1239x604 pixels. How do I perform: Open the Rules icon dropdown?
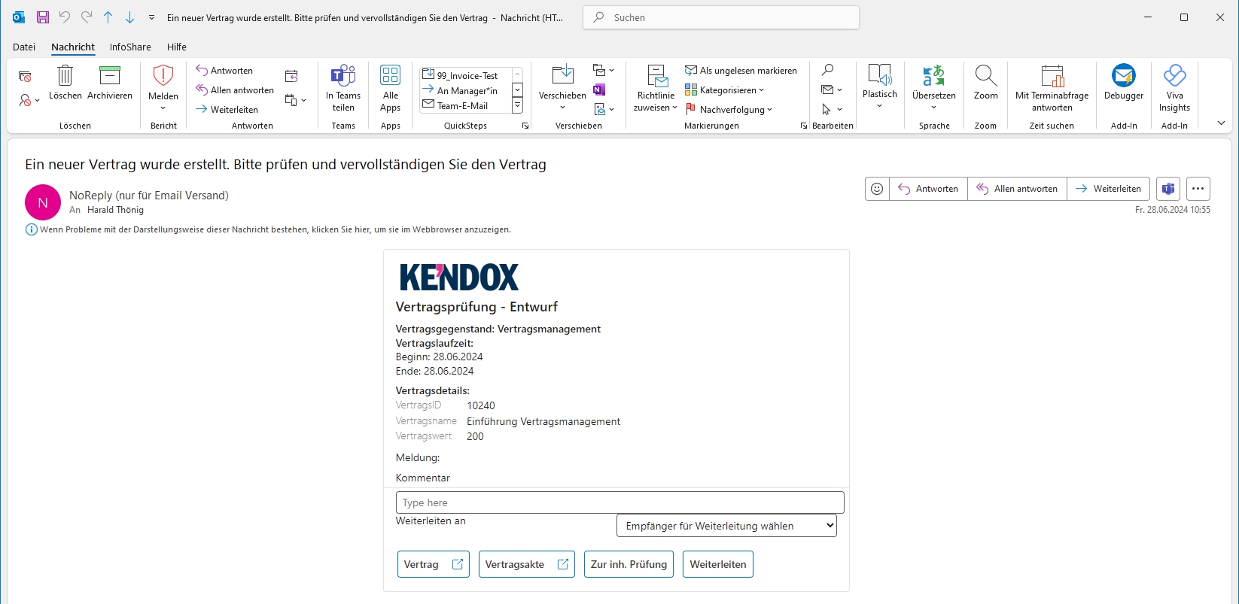coord(604,71)
